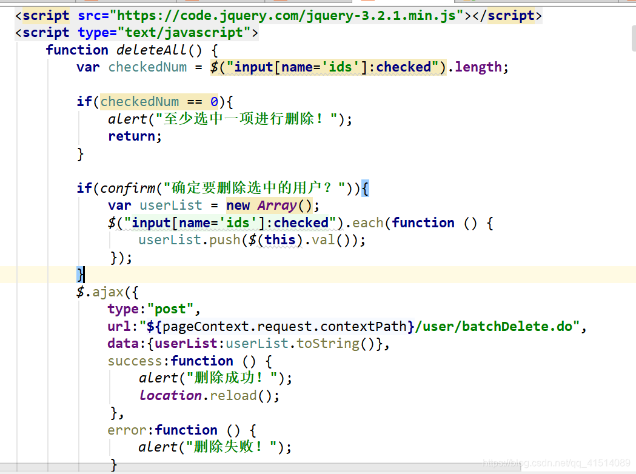Click the highlighted opening brace after confirm
This screenshot has height=474, width=636.
point(365,188)
